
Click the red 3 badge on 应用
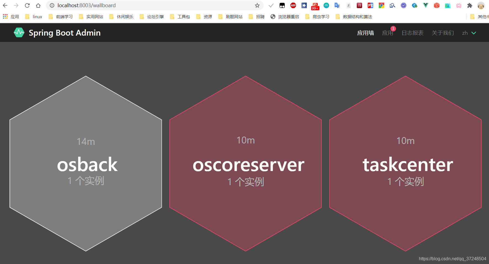coord(393,29)
